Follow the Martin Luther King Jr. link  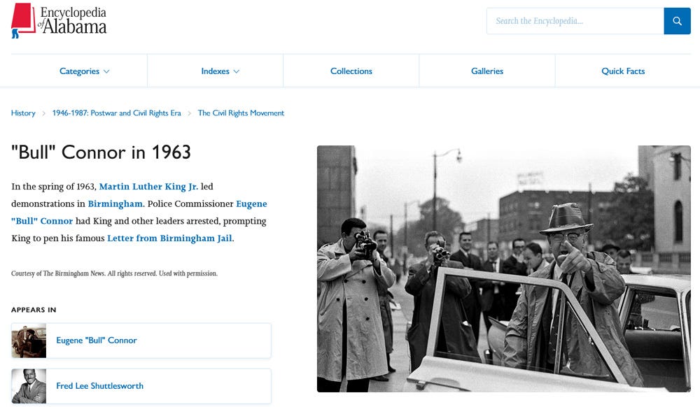(148, 186)
